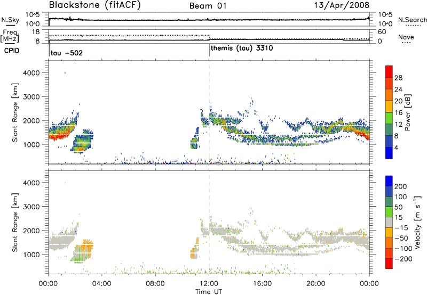Click the '1000' tick on the power panel axis
The height and width of the screenshot is (295, 427).
pyautogui.click(x=31, y=145)
